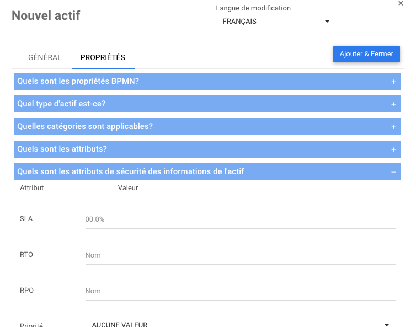This screenshot has height=327, width=416.
Task: Click the plus icon beside "Quels sont les attributs?"
Action: [x=393, y=149]
